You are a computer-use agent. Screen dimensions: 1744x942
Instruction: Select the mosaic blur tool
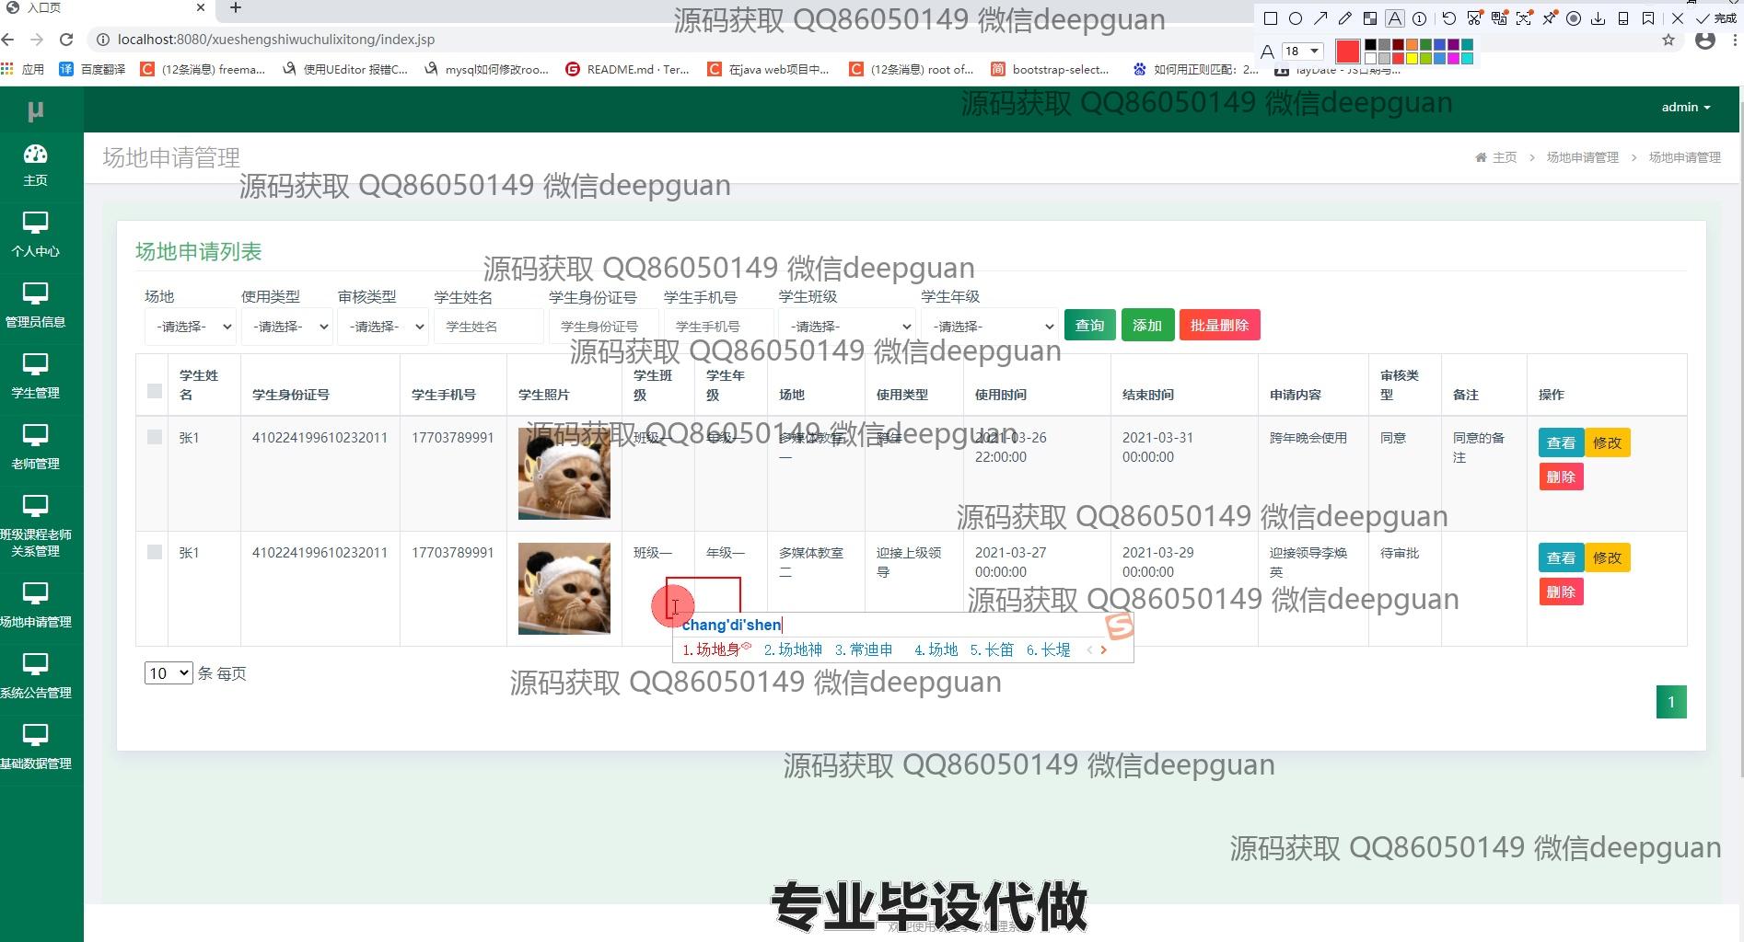click(1370, 18)
